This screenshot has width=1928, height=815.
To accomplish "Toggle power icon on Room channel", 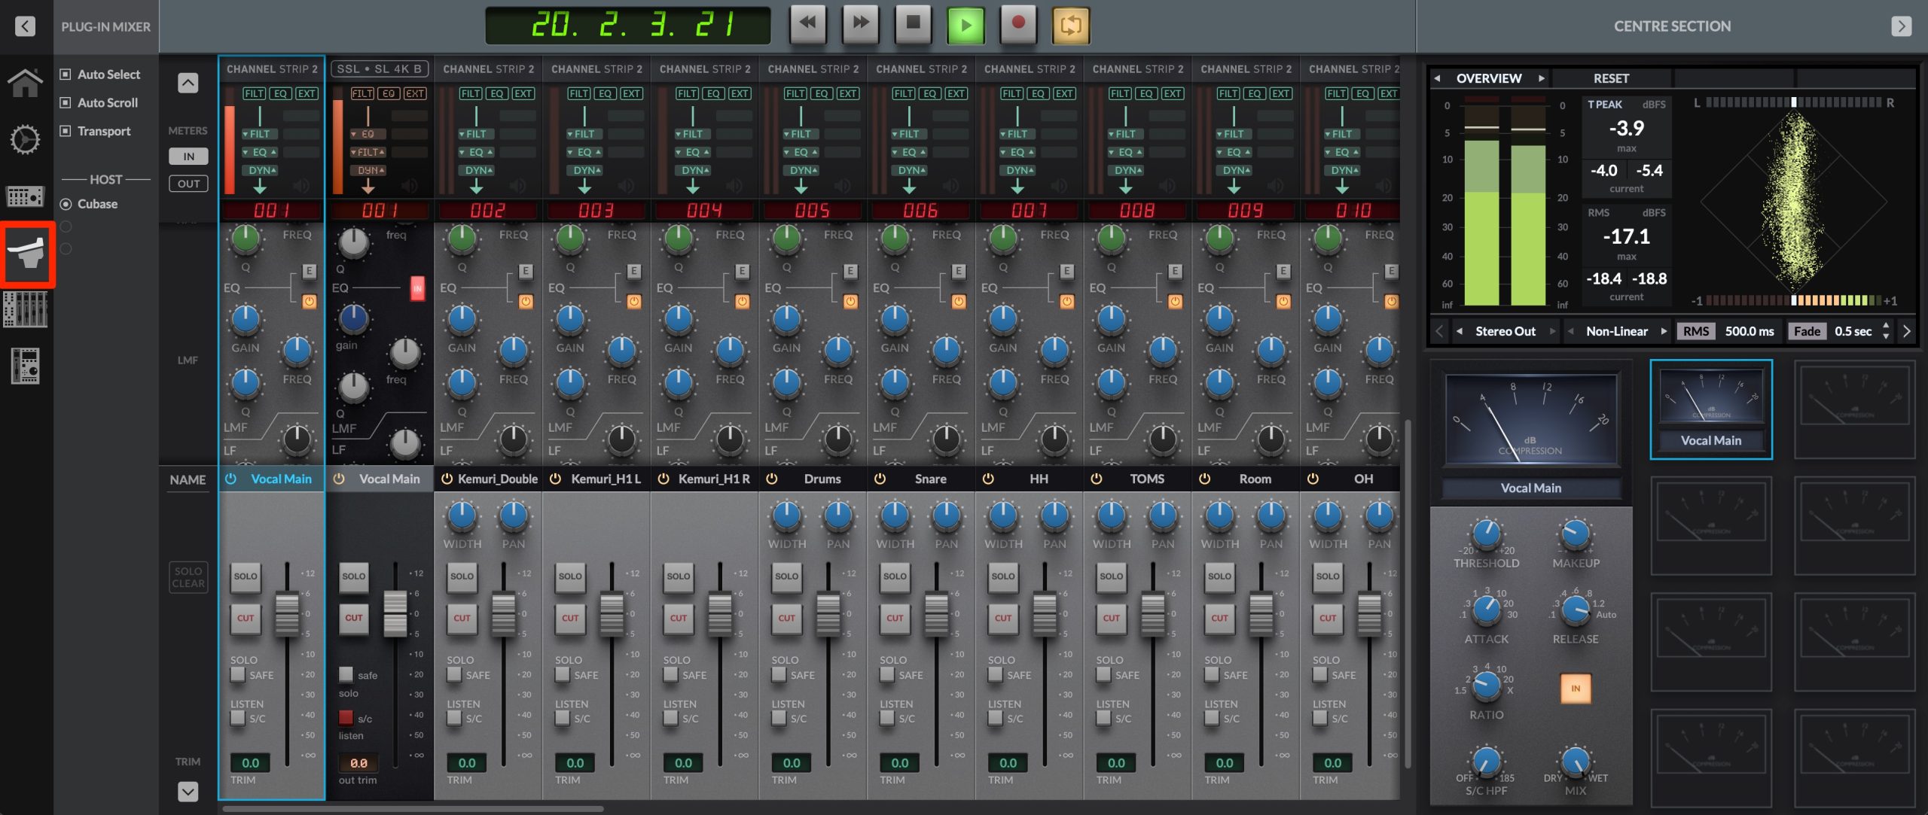I will pos(1204,479).
